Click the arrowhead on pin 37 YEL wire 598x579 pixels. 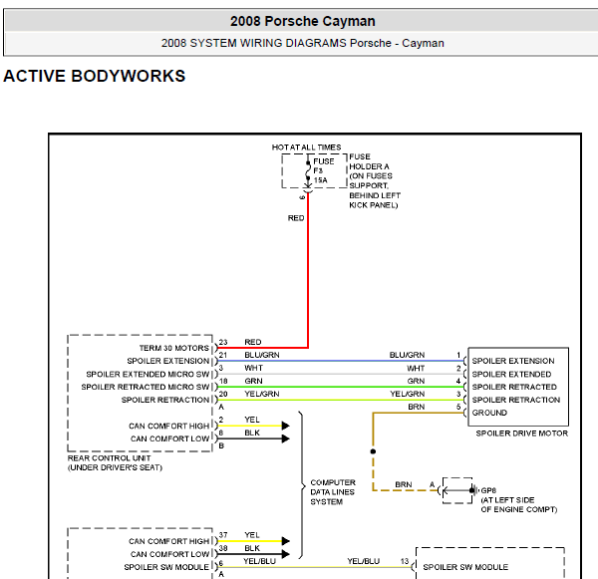tap(286, 541)
